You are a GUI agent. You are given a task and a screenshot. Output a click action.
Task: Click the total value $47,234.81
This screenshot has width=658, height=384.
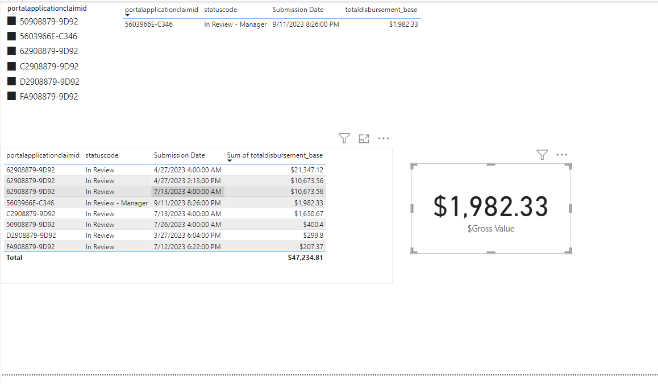(305, 258)
